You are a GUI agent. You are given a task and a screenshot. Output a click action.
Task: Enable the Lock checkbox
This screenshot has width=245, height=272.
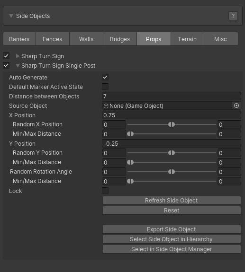105,191
